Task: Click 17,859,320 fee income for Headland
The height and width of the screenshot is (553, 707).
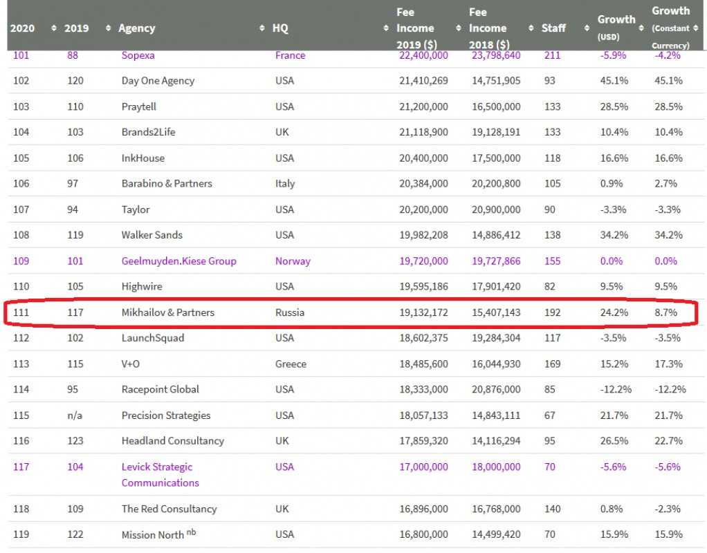Action: tap(423, 440)
